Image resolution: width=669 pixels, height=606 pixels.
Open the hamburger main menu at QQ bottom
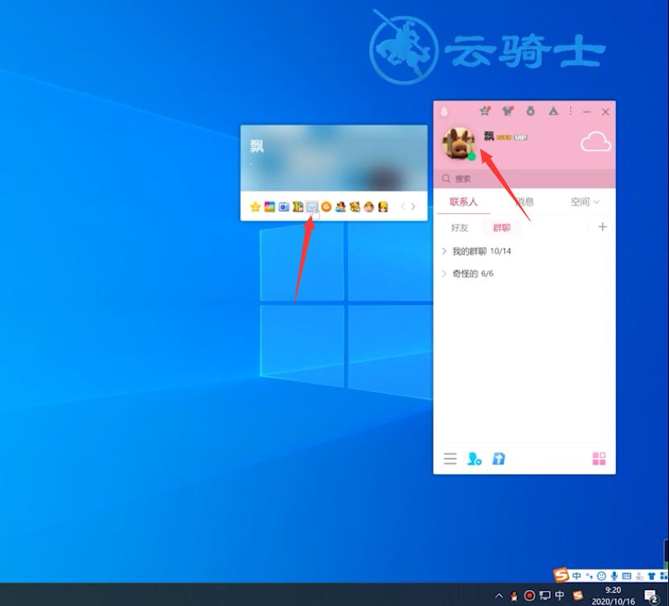coord(450,459)
